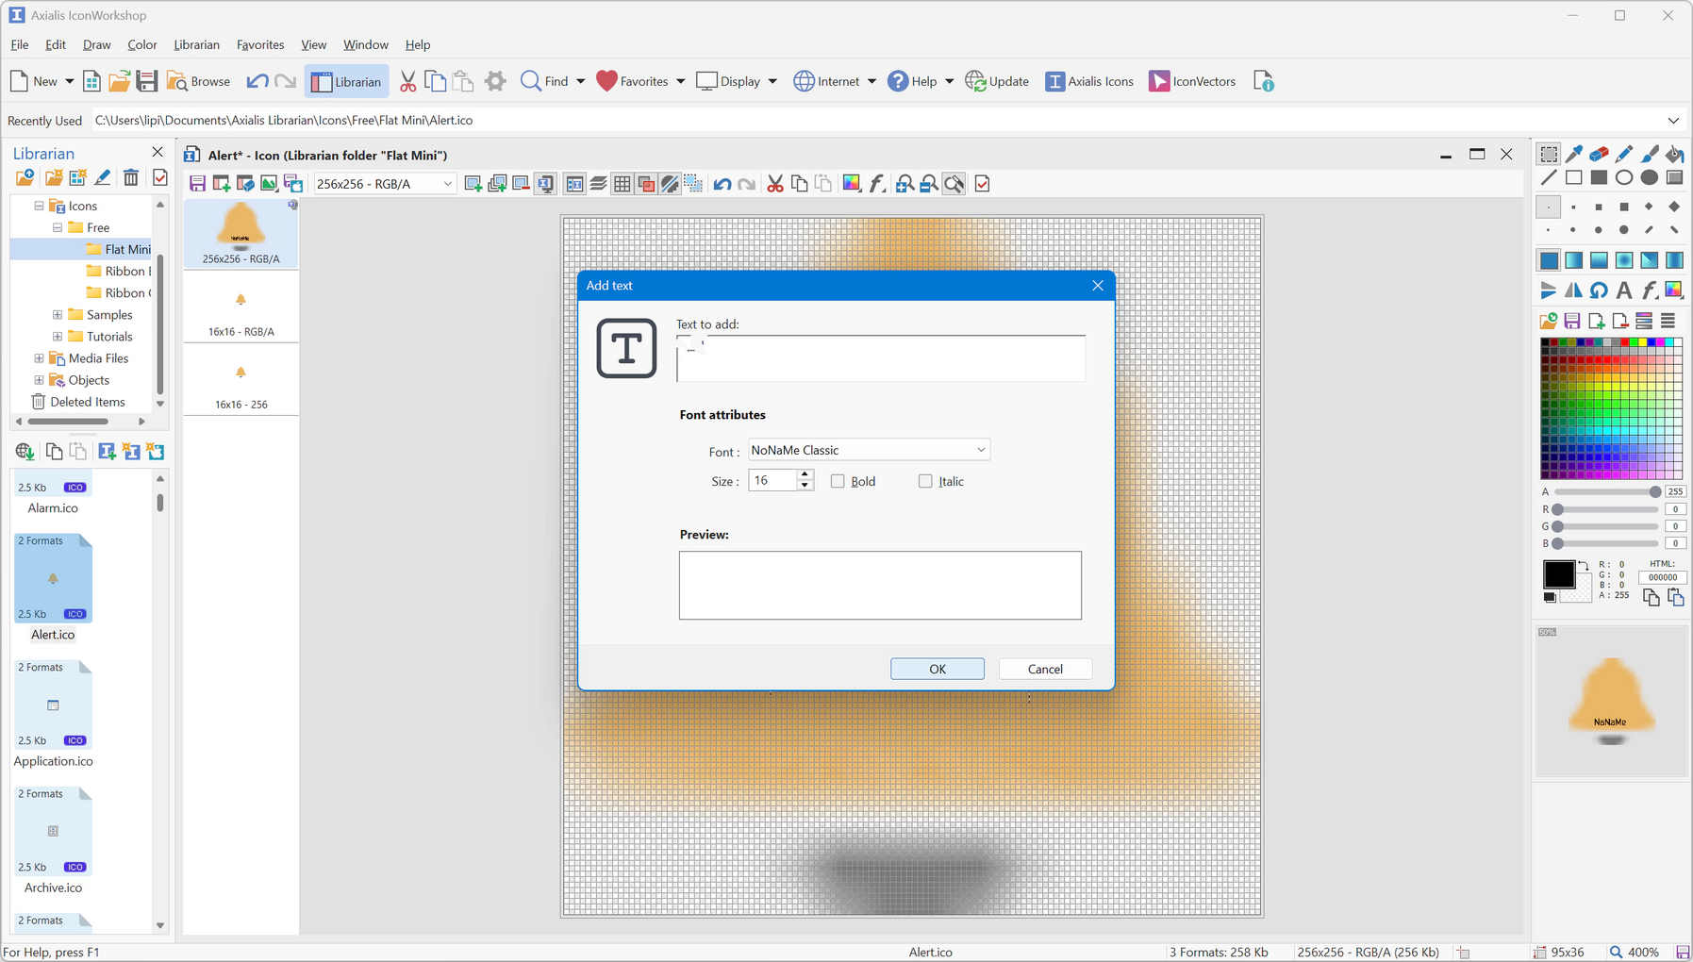Click the rotate tool in the tools panel

point(1599,290)
